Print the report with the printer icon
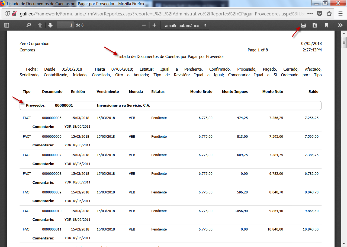This screenshot has height=247, width=347. pos(303,25)
